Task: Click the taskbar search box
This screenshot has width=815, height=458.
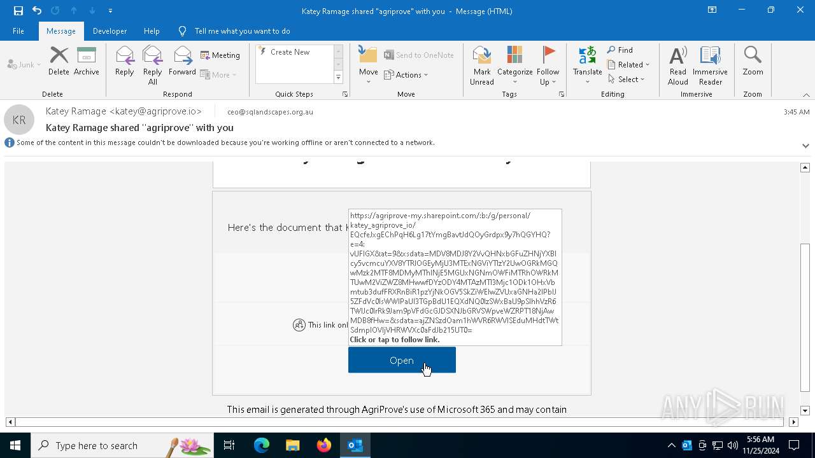Action: [122, 445]
